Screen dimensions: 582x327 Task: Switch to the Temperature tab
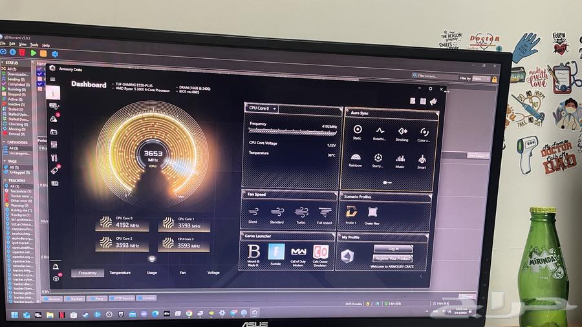pos(120,273)
